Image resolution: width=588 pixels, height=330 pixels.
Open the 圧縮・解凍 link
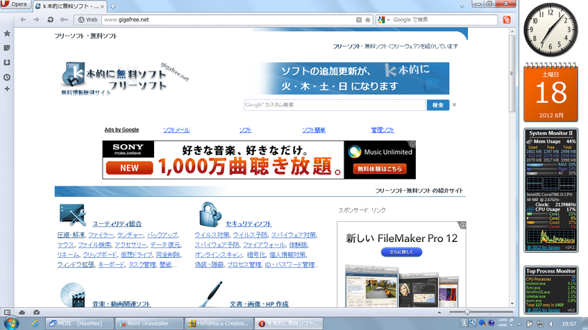[x=71, y=235]
